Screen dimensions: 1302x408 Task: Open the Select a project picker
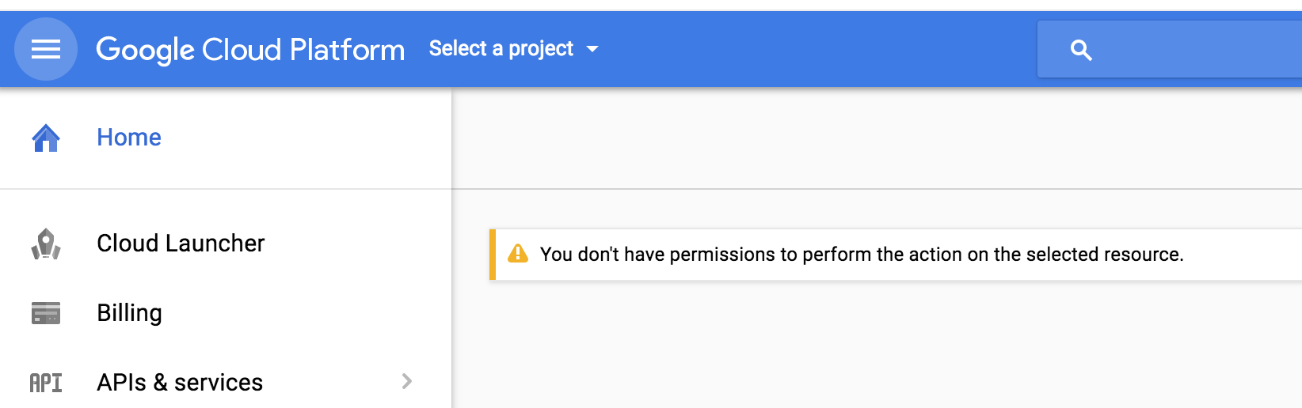pyautogui.click(x=501, y=49)
